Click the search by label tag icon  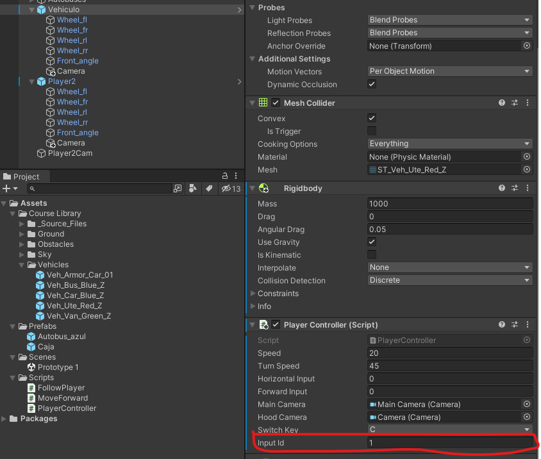coord(209,188)
